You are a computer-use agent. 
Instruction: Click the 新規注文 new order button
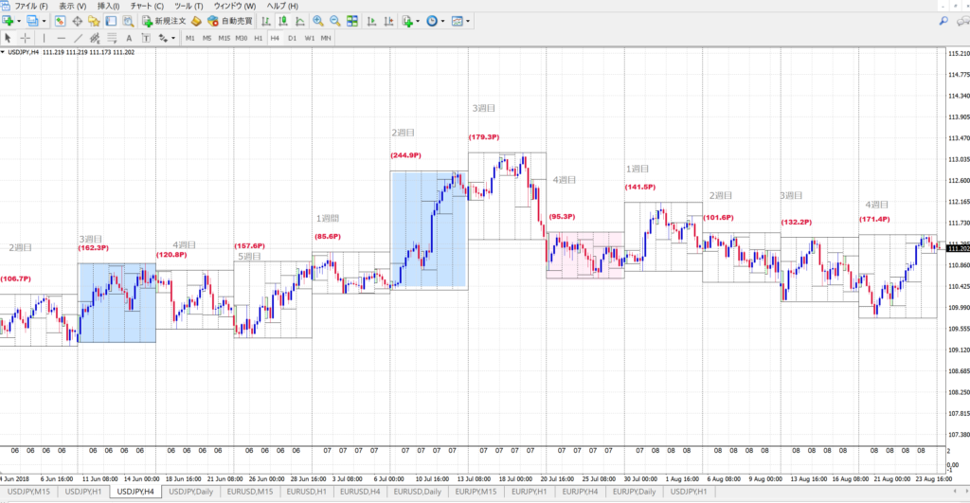(164, 21)
